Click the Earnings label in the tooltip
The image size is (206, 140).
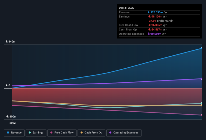(124, 16)
